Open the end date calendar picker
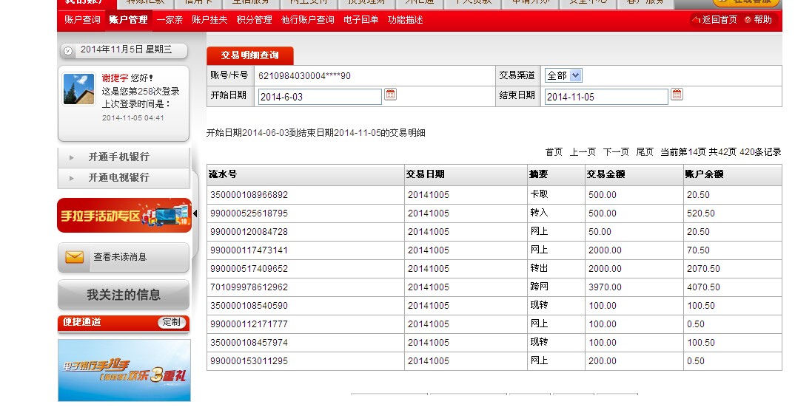Screen dimensions: 795x407 click(677, 95)
